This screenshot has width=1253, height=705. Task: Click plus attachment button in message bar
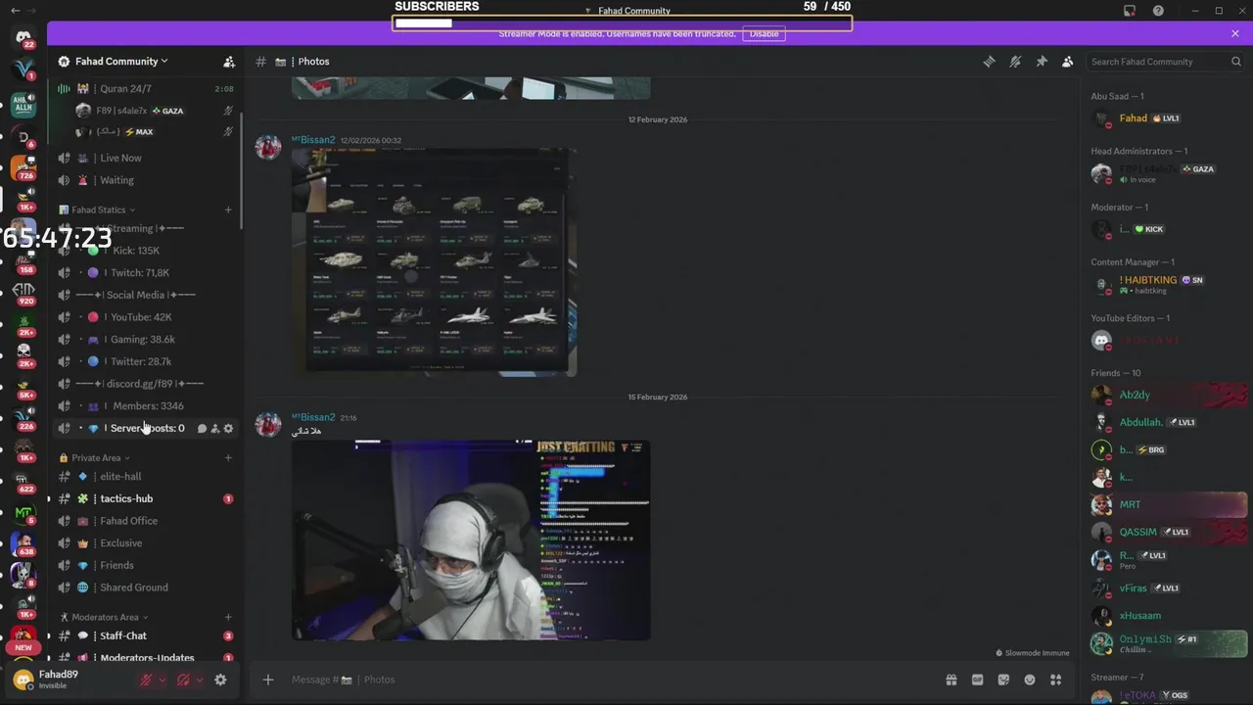[x=268, y=680]
